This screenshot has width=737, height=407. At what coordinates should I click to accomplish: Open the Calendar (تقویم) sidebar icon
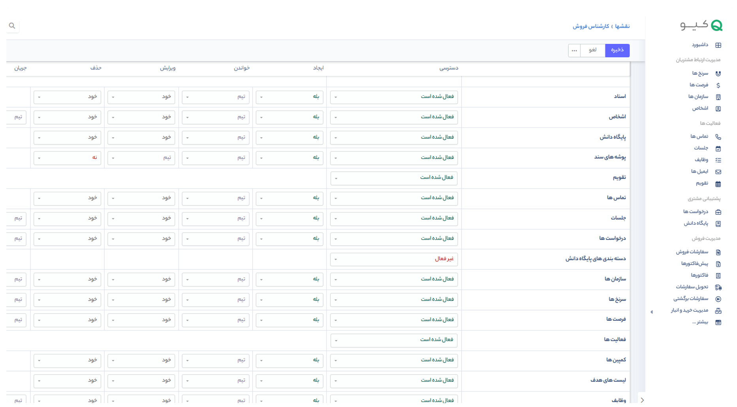(718, 184)
